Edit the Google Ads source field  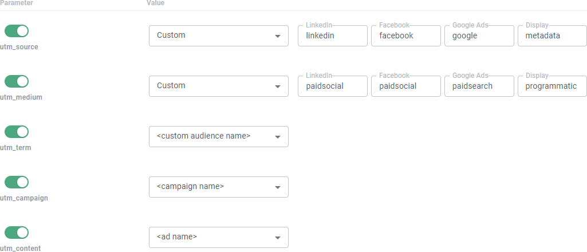point(479,36)
